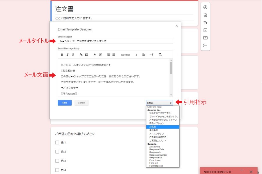The image size is (262, 174).
Task: Choose メールアドレス from the field list
Action: [156, 134]
